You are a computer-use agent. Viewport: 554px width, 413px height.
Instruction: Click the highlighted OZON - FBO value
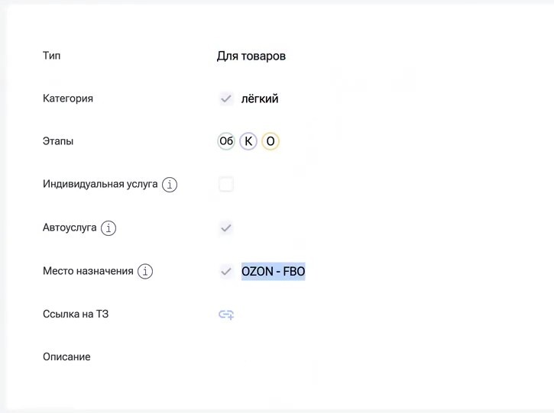click(x=273, y=272)
